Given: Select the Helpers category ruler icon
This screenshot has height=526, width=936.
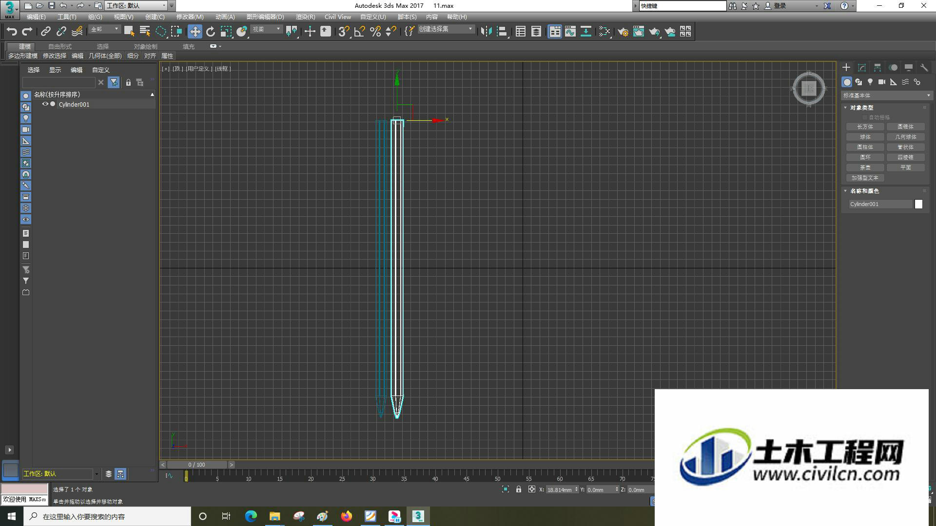Looking at the screenshot, I should coord(894,82).
